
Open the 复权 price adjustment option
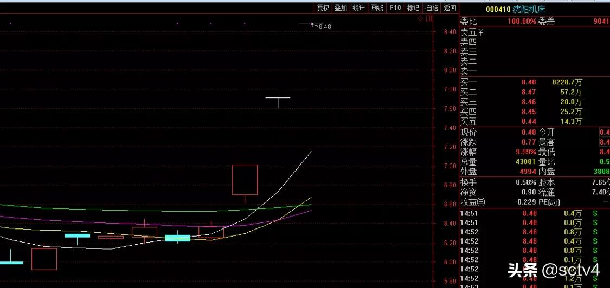323,8
